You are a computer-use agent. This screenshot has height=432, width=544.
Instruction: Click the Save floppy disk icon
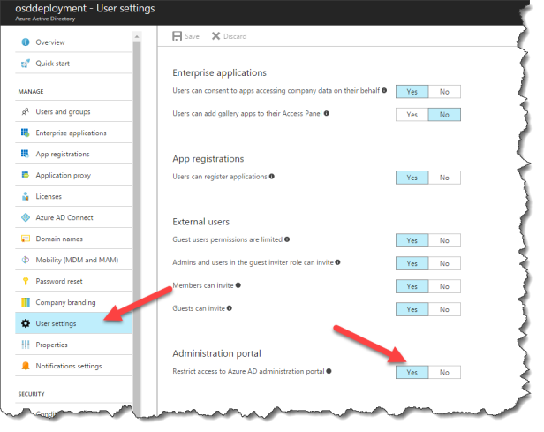click(x=177, y=36)
